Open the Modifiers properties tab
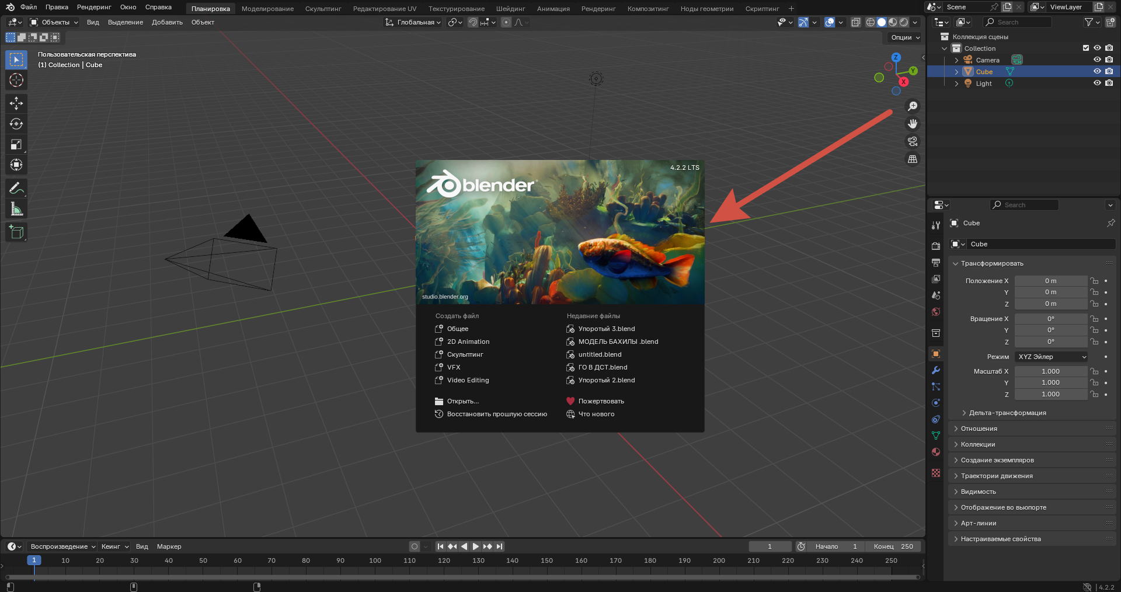 click(x=936, y=370)
